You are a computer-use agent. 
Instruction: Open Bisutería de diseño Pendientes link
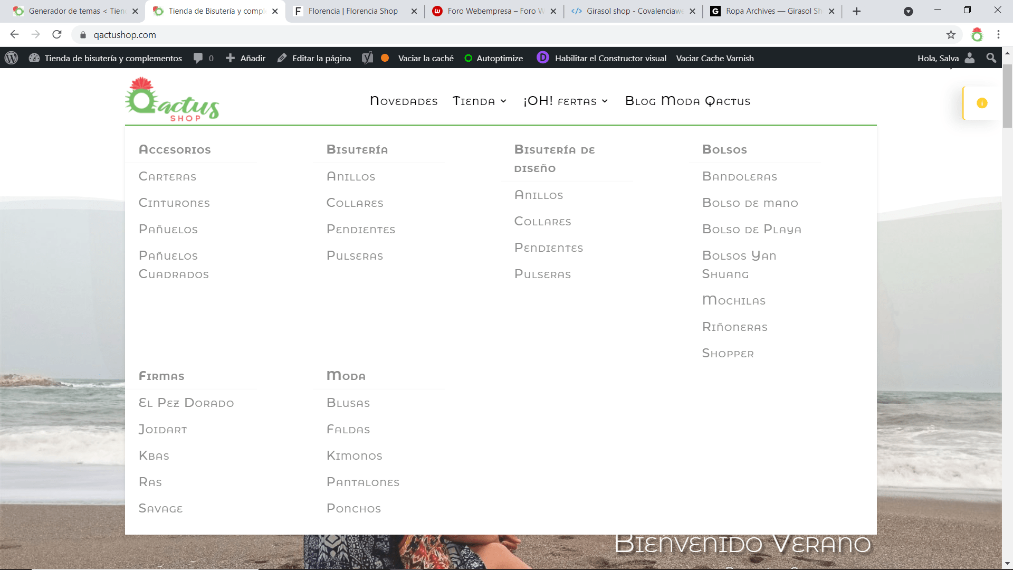click(549, 248)
